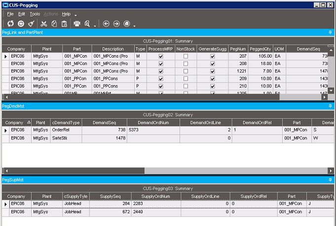
Task: Click the CUS-Pegging02: Summary grid caption
Action: (x=168, y=115)
